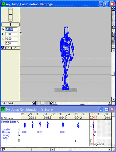The image size is (116, 152).
Task: Toggle the 'A' mode button in Stage toolbar
Action: pos(2,48)
